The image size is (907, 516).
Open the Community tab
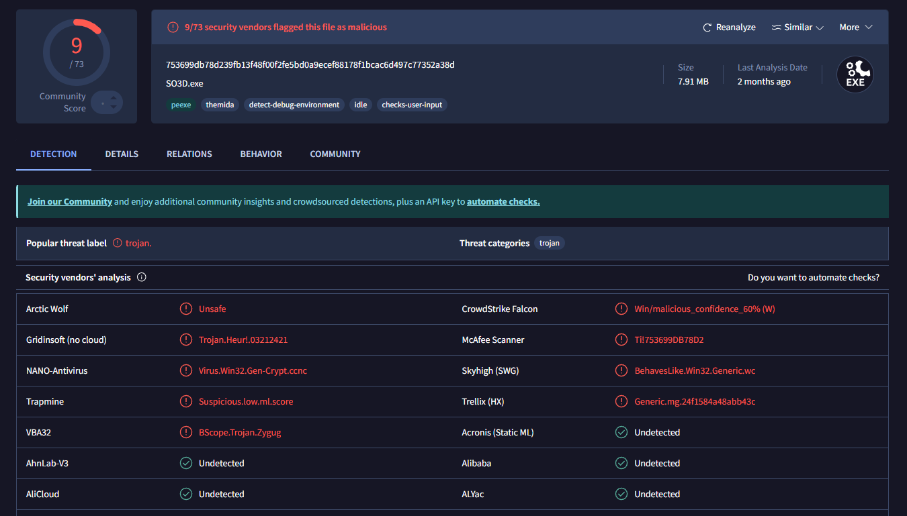point(335,154)
